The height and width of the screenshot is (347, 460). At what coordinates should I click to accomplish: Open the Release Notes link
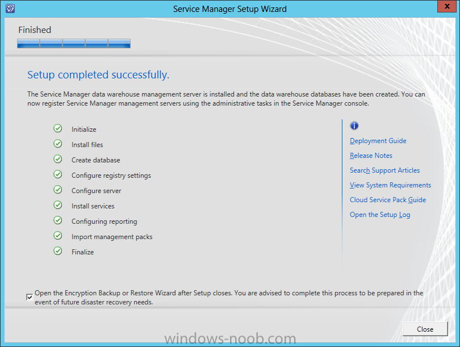[x=371, y=156]
